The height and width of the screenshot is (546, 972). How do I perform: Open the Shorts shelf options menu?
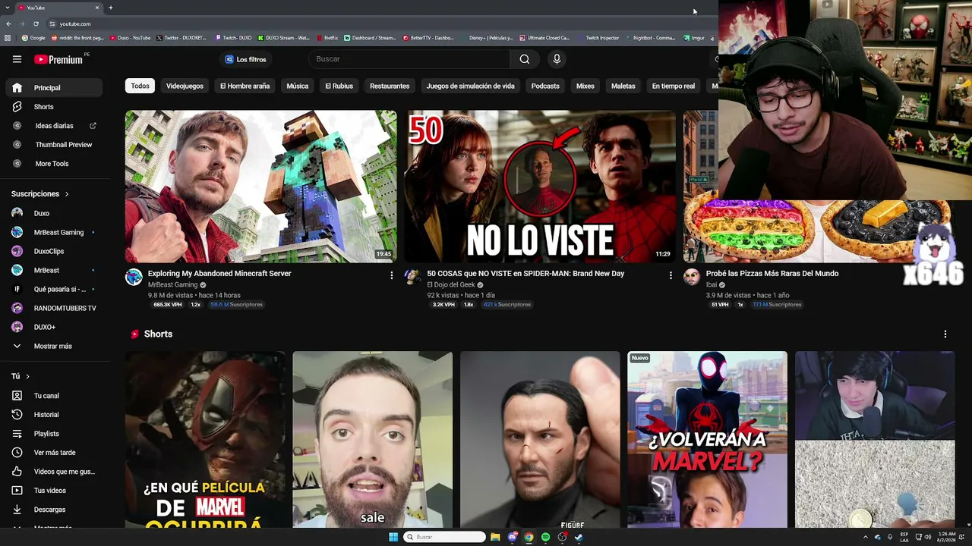[x=945, y=334]
